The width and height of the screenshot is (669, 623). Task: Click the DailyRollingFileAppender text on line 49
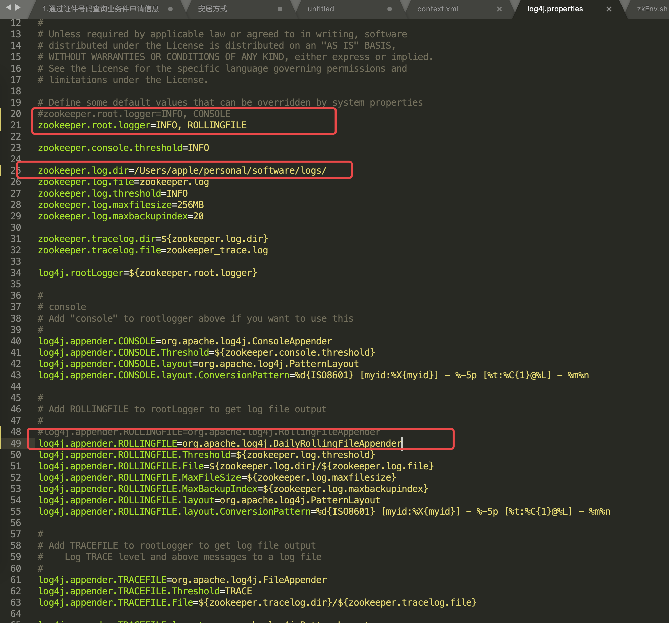[337, 443]
